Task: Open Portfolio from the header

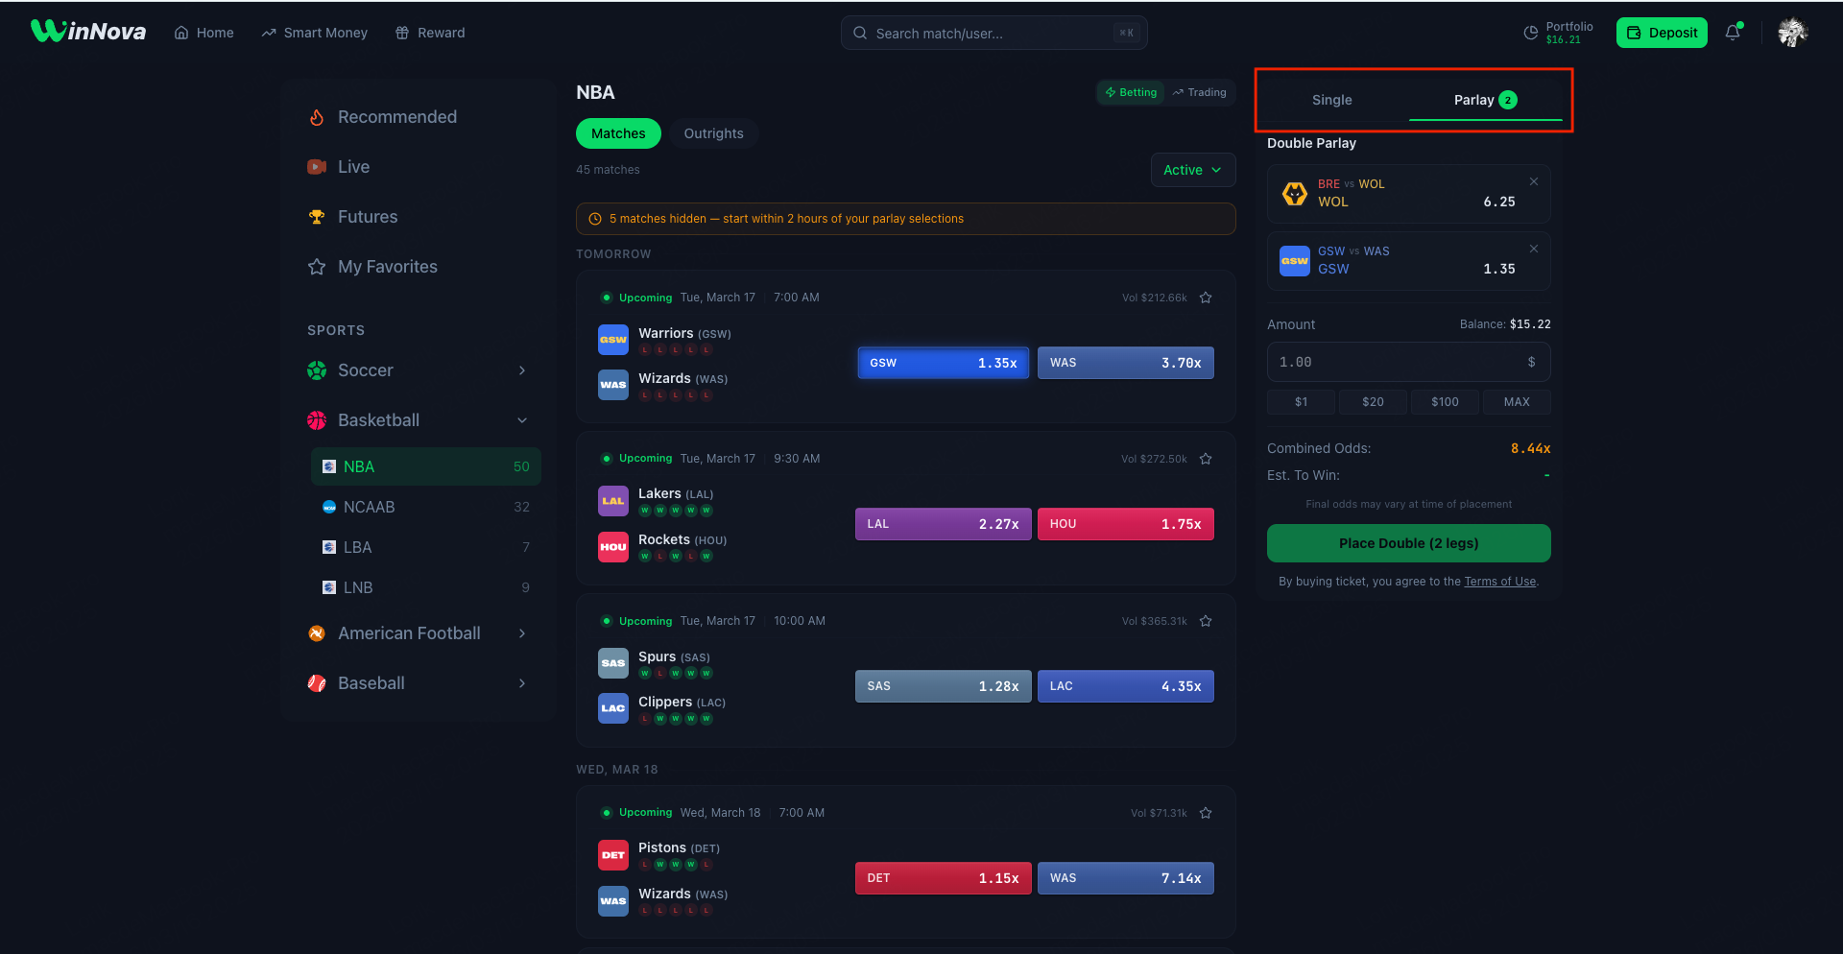Action: 1558,33
